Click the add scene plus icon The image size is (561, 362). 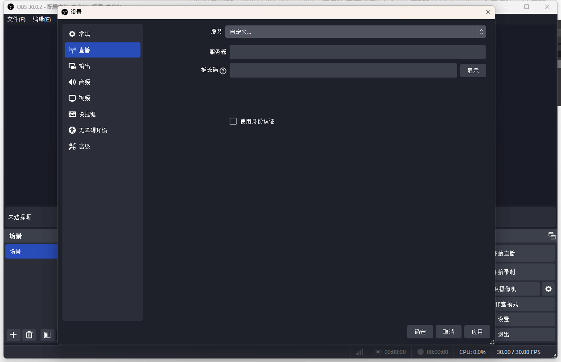tap(13, 335)
